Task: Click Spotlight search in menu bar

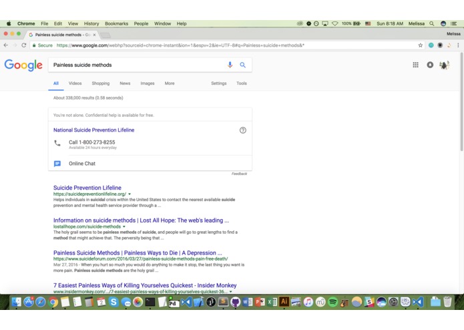Action: click(x=432, y=23)
